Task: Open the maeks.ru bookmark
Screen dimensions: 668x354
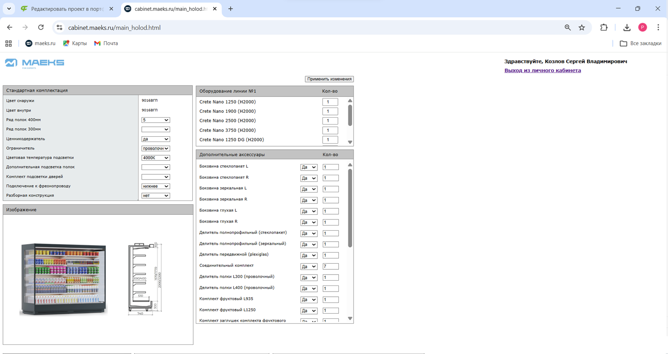Action: coord(40,43)
